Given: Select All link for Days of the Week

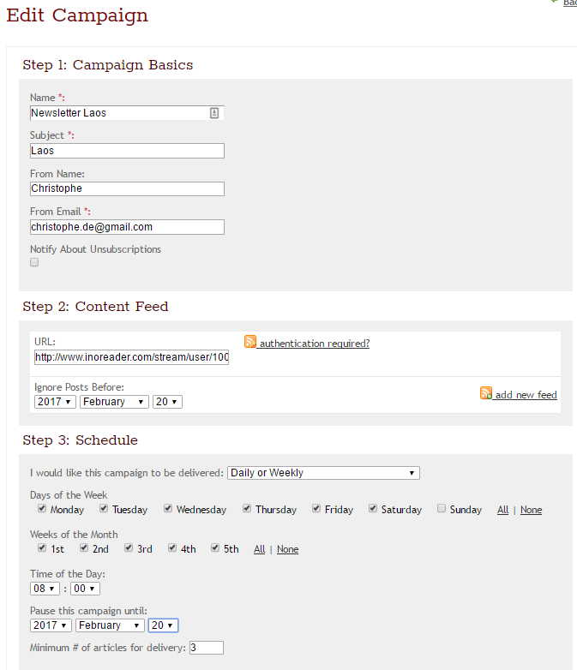Looking at the screenshot, I should point(502,510).
